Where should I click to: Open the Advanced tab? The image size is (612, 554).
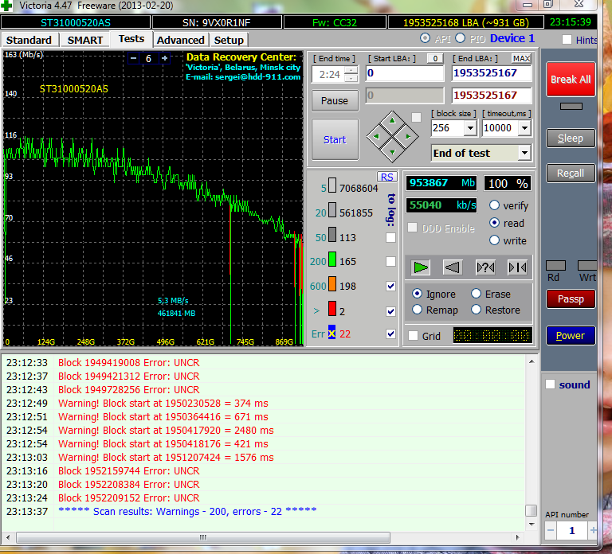click(x=180, y=40)
